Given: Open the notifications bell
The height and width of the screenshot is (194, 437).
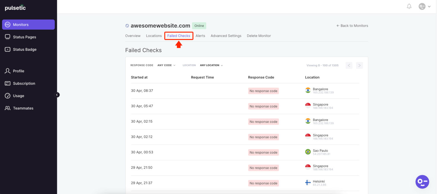Looking at the screenshot, I should (x=409, y=6).
